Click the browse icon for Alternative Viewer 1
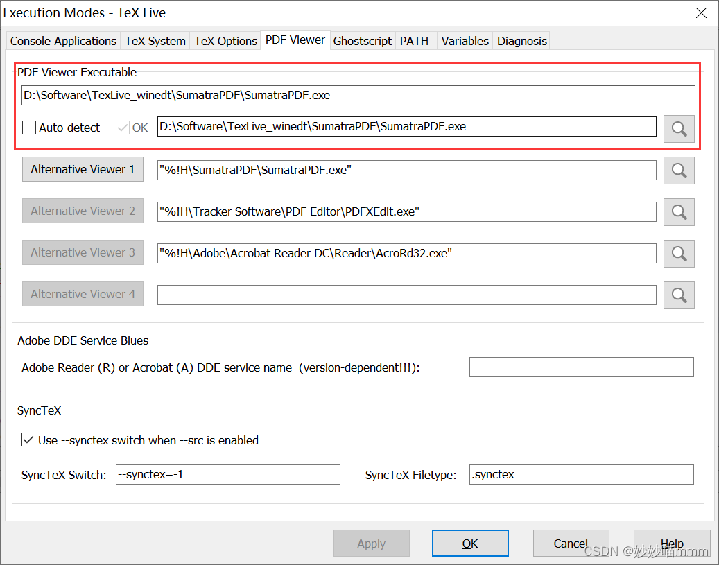The width and height of the screenshot is (719, 565). point(679,171)
